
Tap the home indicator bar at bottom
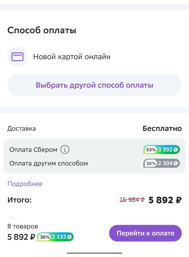pyautogui.click(x=94, y=253)
